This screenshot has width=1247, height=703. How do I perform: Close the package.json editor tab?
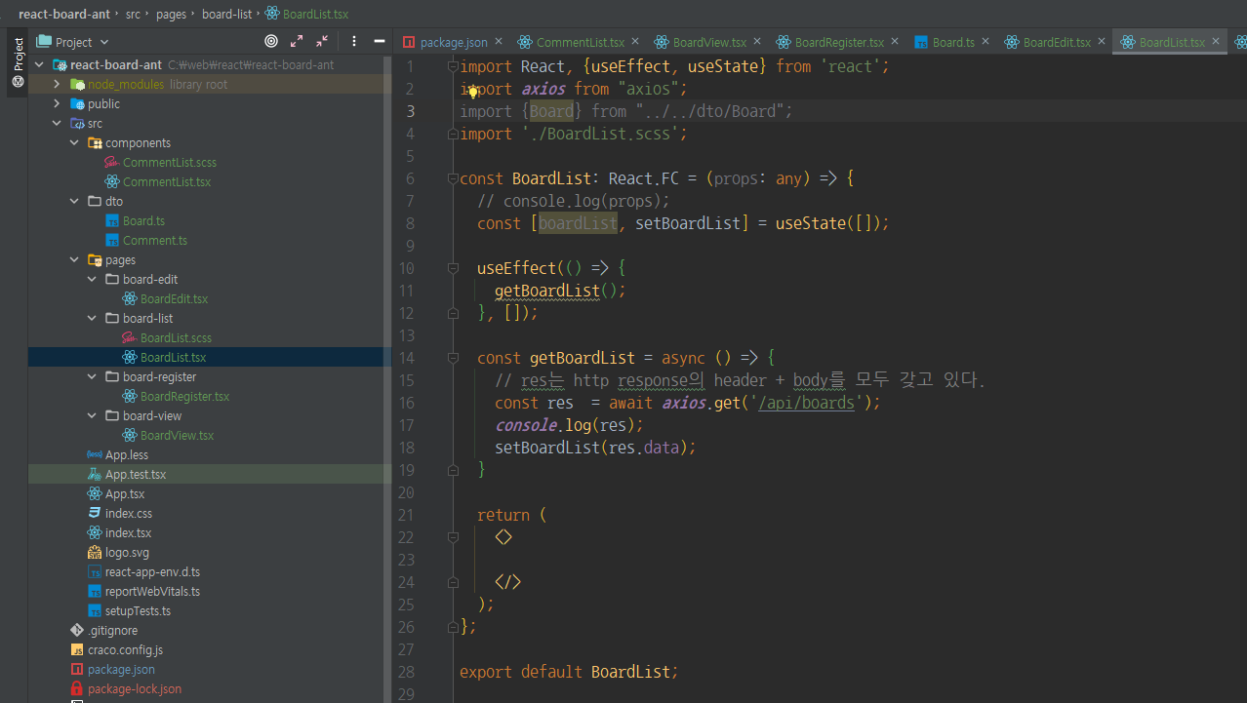pyautogui.click(x=499, y=41)
